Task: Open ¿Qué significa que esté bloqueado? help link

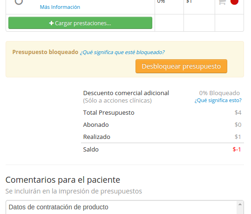Action: coord(122,52)
